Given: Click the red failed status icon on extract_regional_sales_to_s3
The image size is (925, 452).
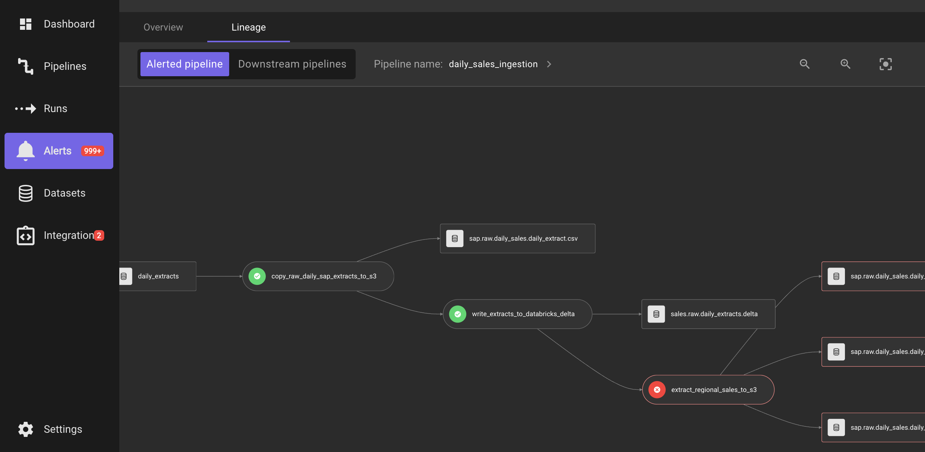Looking at the screenshot, I should coord(657,390).
